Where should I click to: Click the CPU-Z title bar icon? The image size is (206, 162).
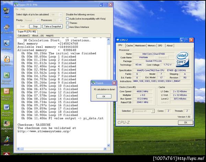[118, 40]
